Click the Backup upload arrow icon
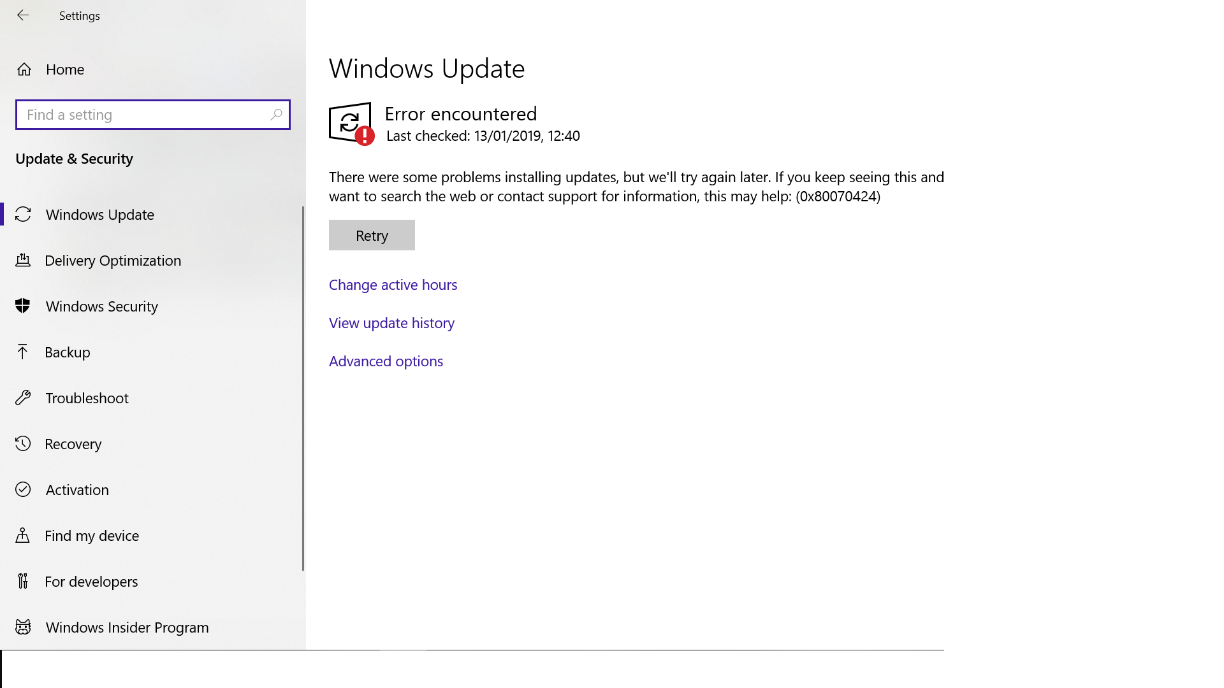 tap(23, 352)
